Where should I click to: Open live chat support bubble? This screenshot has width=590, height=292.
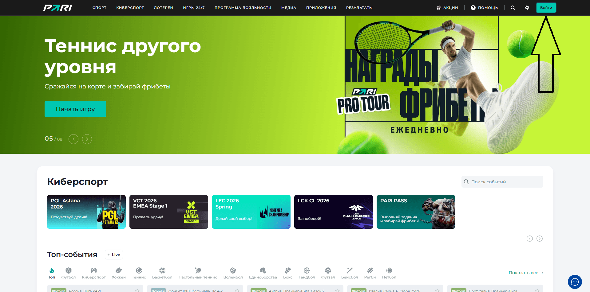[575, 282]
